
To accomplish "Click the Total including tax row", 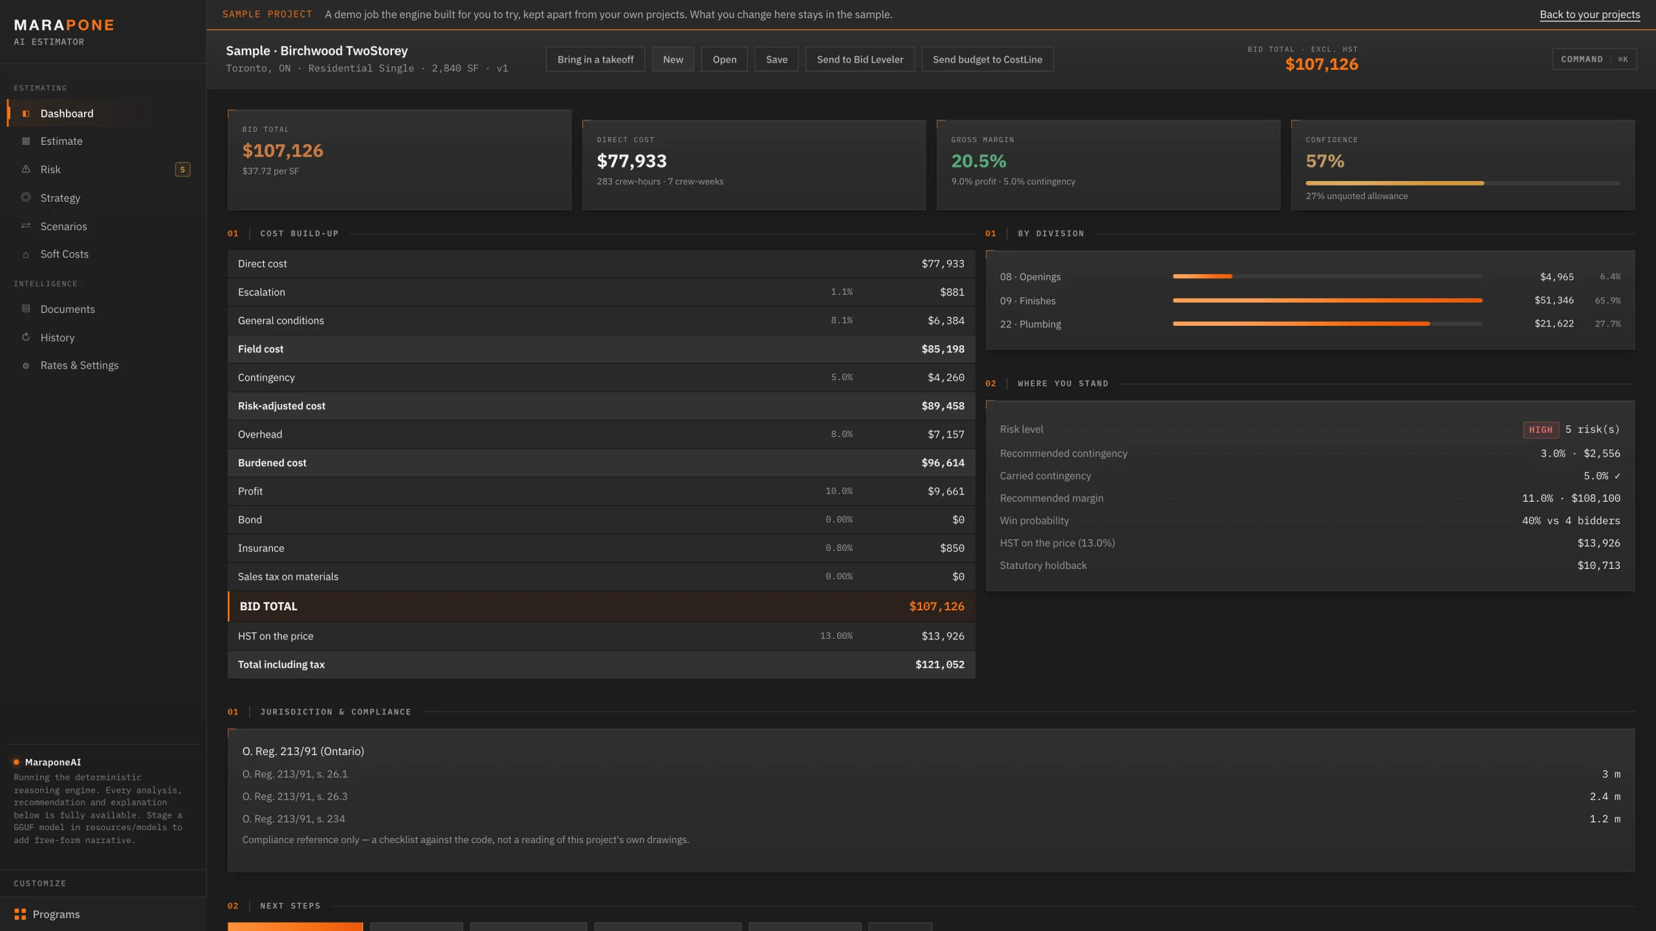I will pyautogui.click(x=601, y=665).
